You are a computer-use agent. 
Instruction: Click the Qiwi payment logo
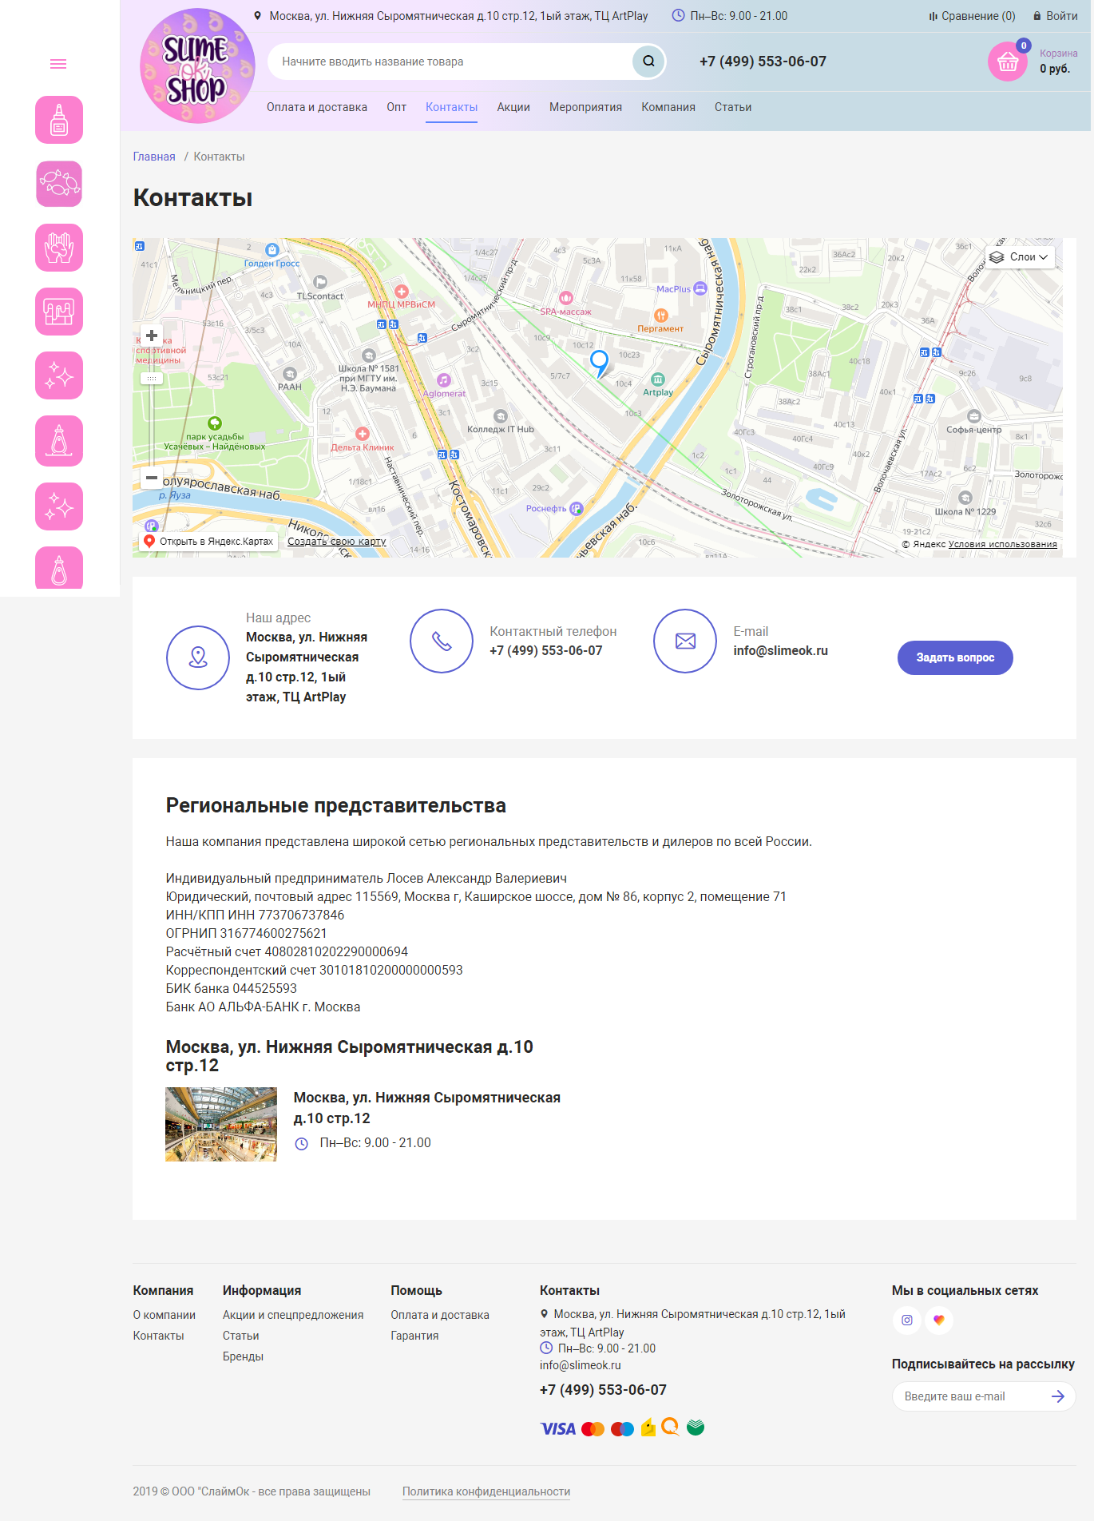[671, 1427]
